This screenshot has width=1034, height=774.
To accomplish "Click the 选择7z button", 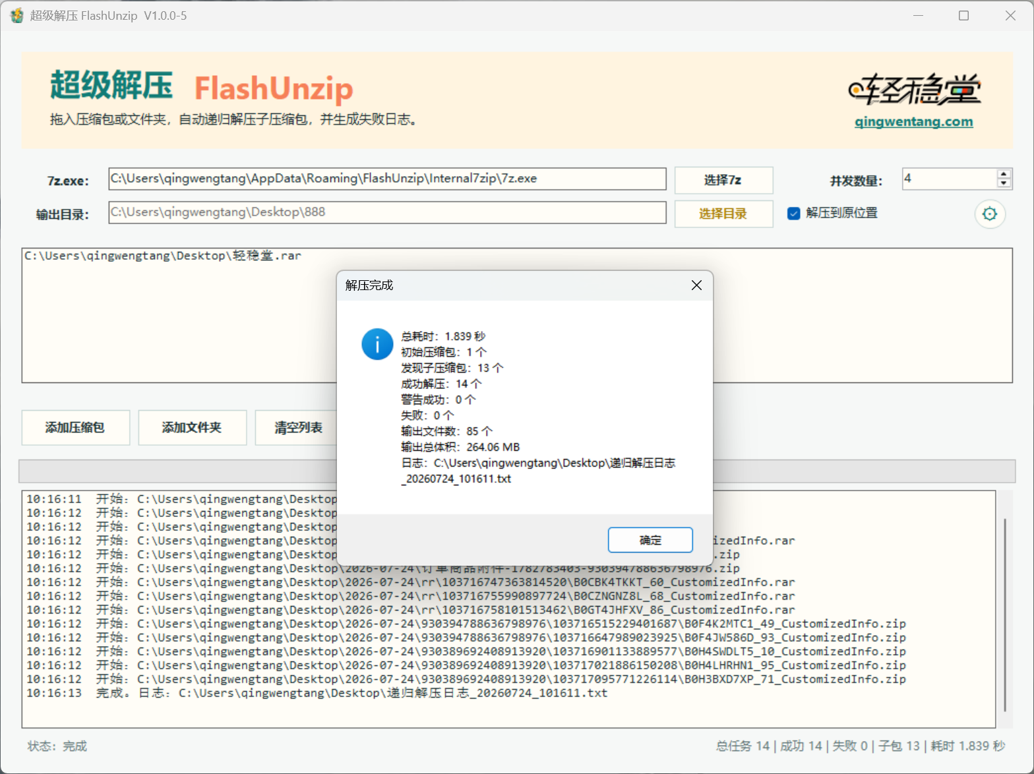I will pos(723,180).
